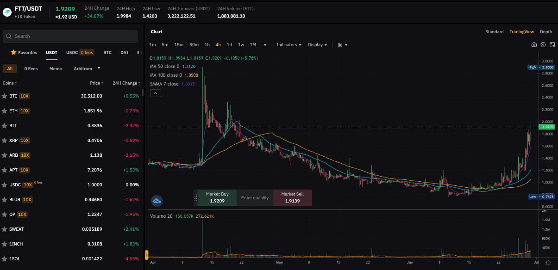Open chart settings gear icon
Viewport: 558px width, 270px height.
click(x=543, y=45)
